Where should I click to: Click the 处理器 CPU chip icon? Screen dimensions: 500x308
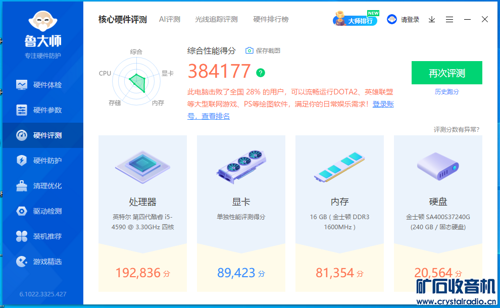pyautogui.click(x=142, y=167)
